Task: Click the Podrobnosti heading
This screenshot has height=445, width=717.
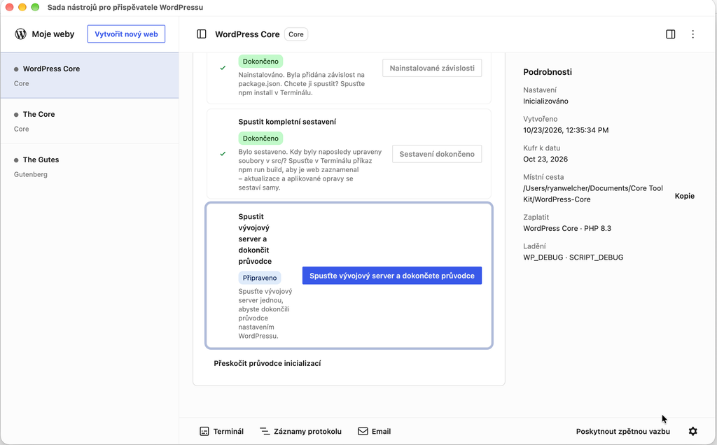Action: coord(548,72)
